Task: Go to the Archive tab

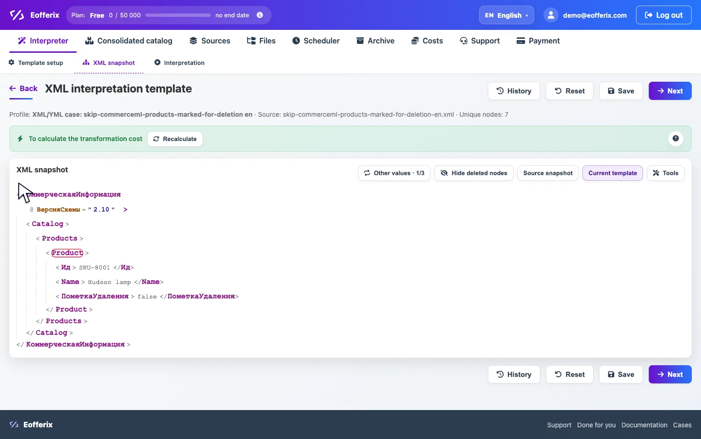Action: tap(375, 41)
